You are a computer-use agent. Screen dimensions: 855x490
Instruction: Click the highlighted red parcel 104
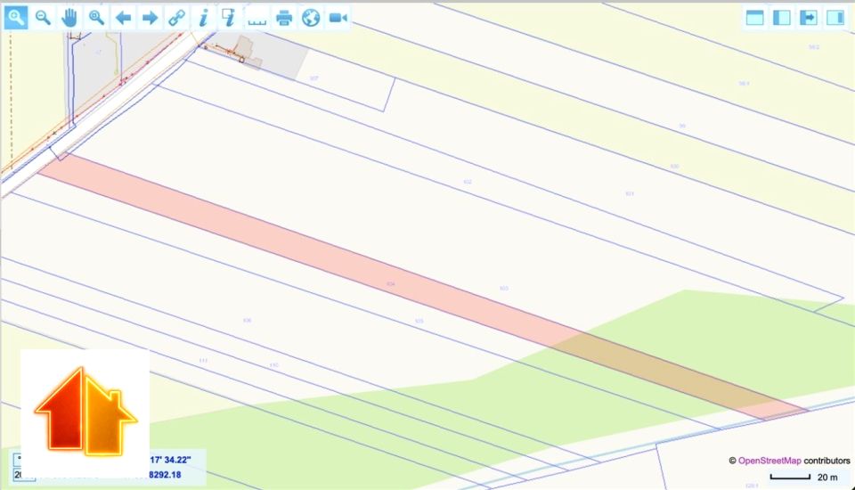pos(390,283)
